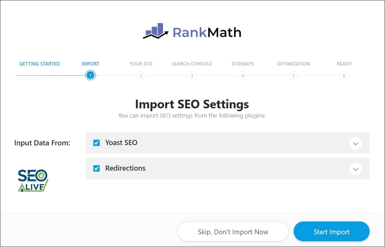Open the Optimization step label

point(293,64)
